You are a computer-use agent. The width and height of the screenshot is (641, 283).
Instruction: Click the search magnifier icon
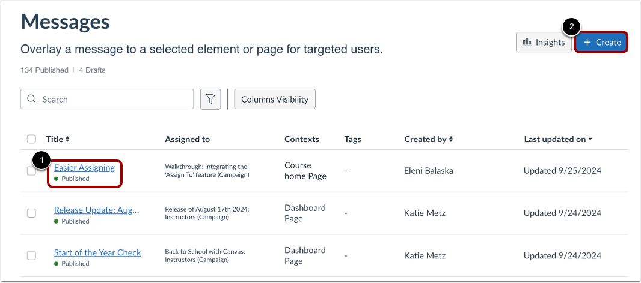[x=31, y=100]
